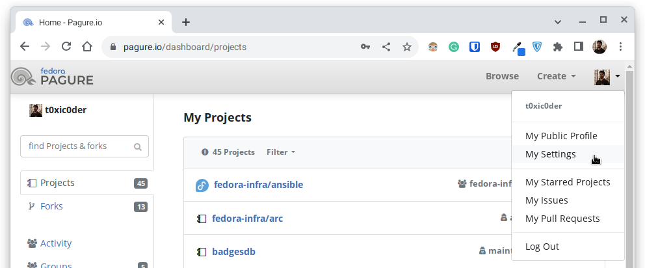Click the t0xic0der sidebar username
The height and width of the screenshot is (268, 645).
pos(66,110)
